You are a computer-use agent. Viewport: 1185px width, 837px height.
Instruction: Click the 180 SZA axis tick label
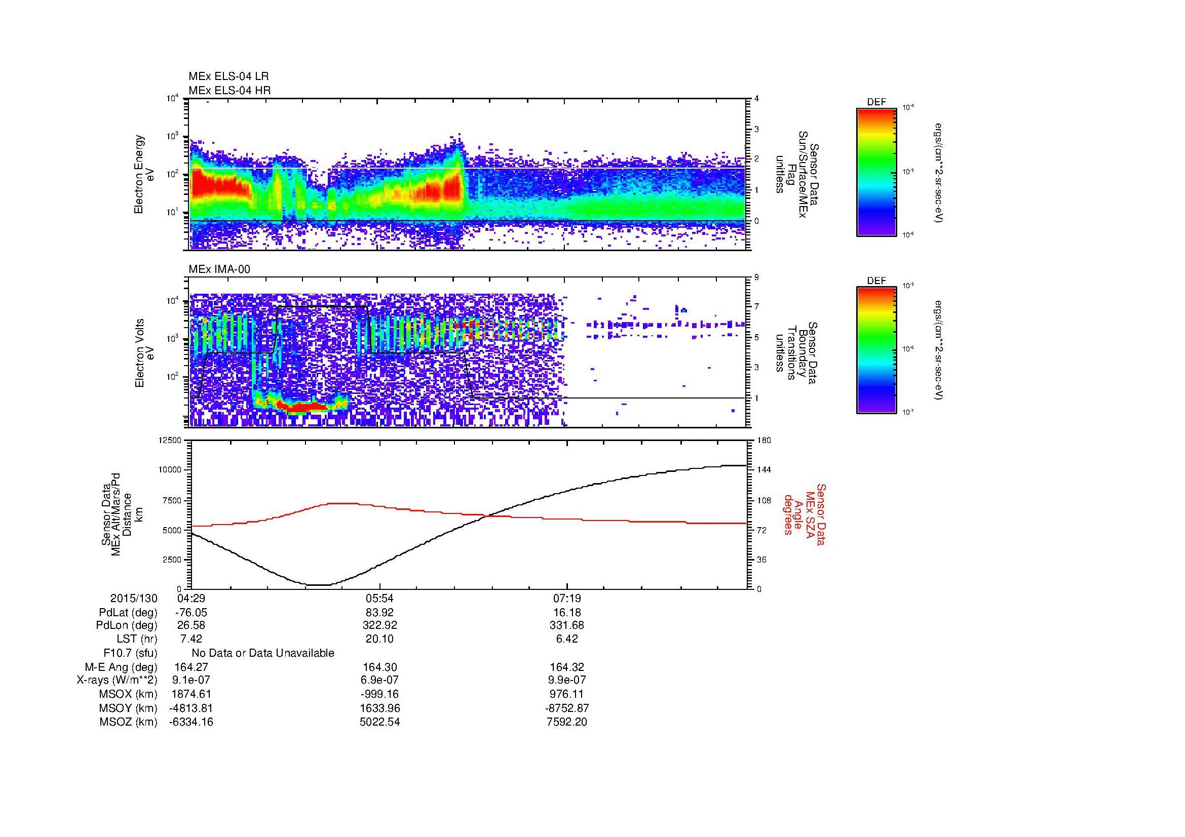[764, 441]
